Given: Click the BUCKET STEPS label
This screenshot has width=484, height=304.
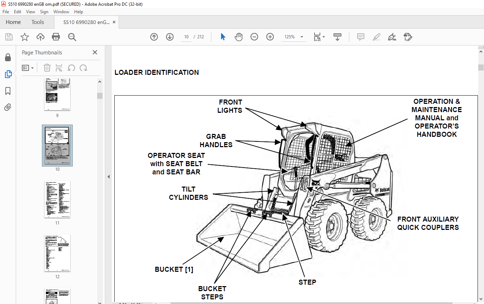Looking at the screenshot, I should (x=212, y=293).
